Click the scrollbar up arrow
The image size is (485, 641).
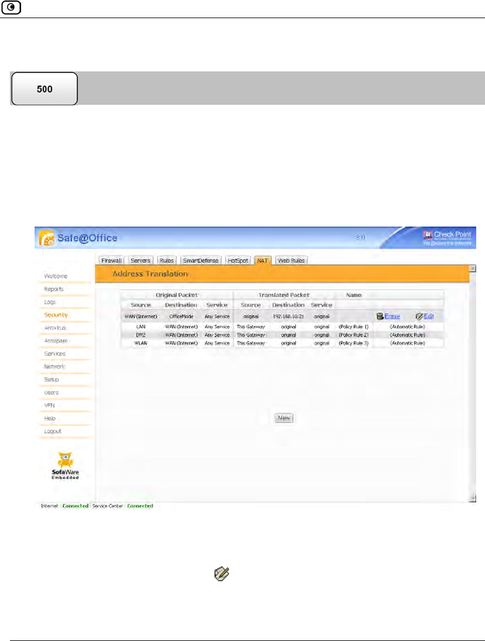click(473, 268)
